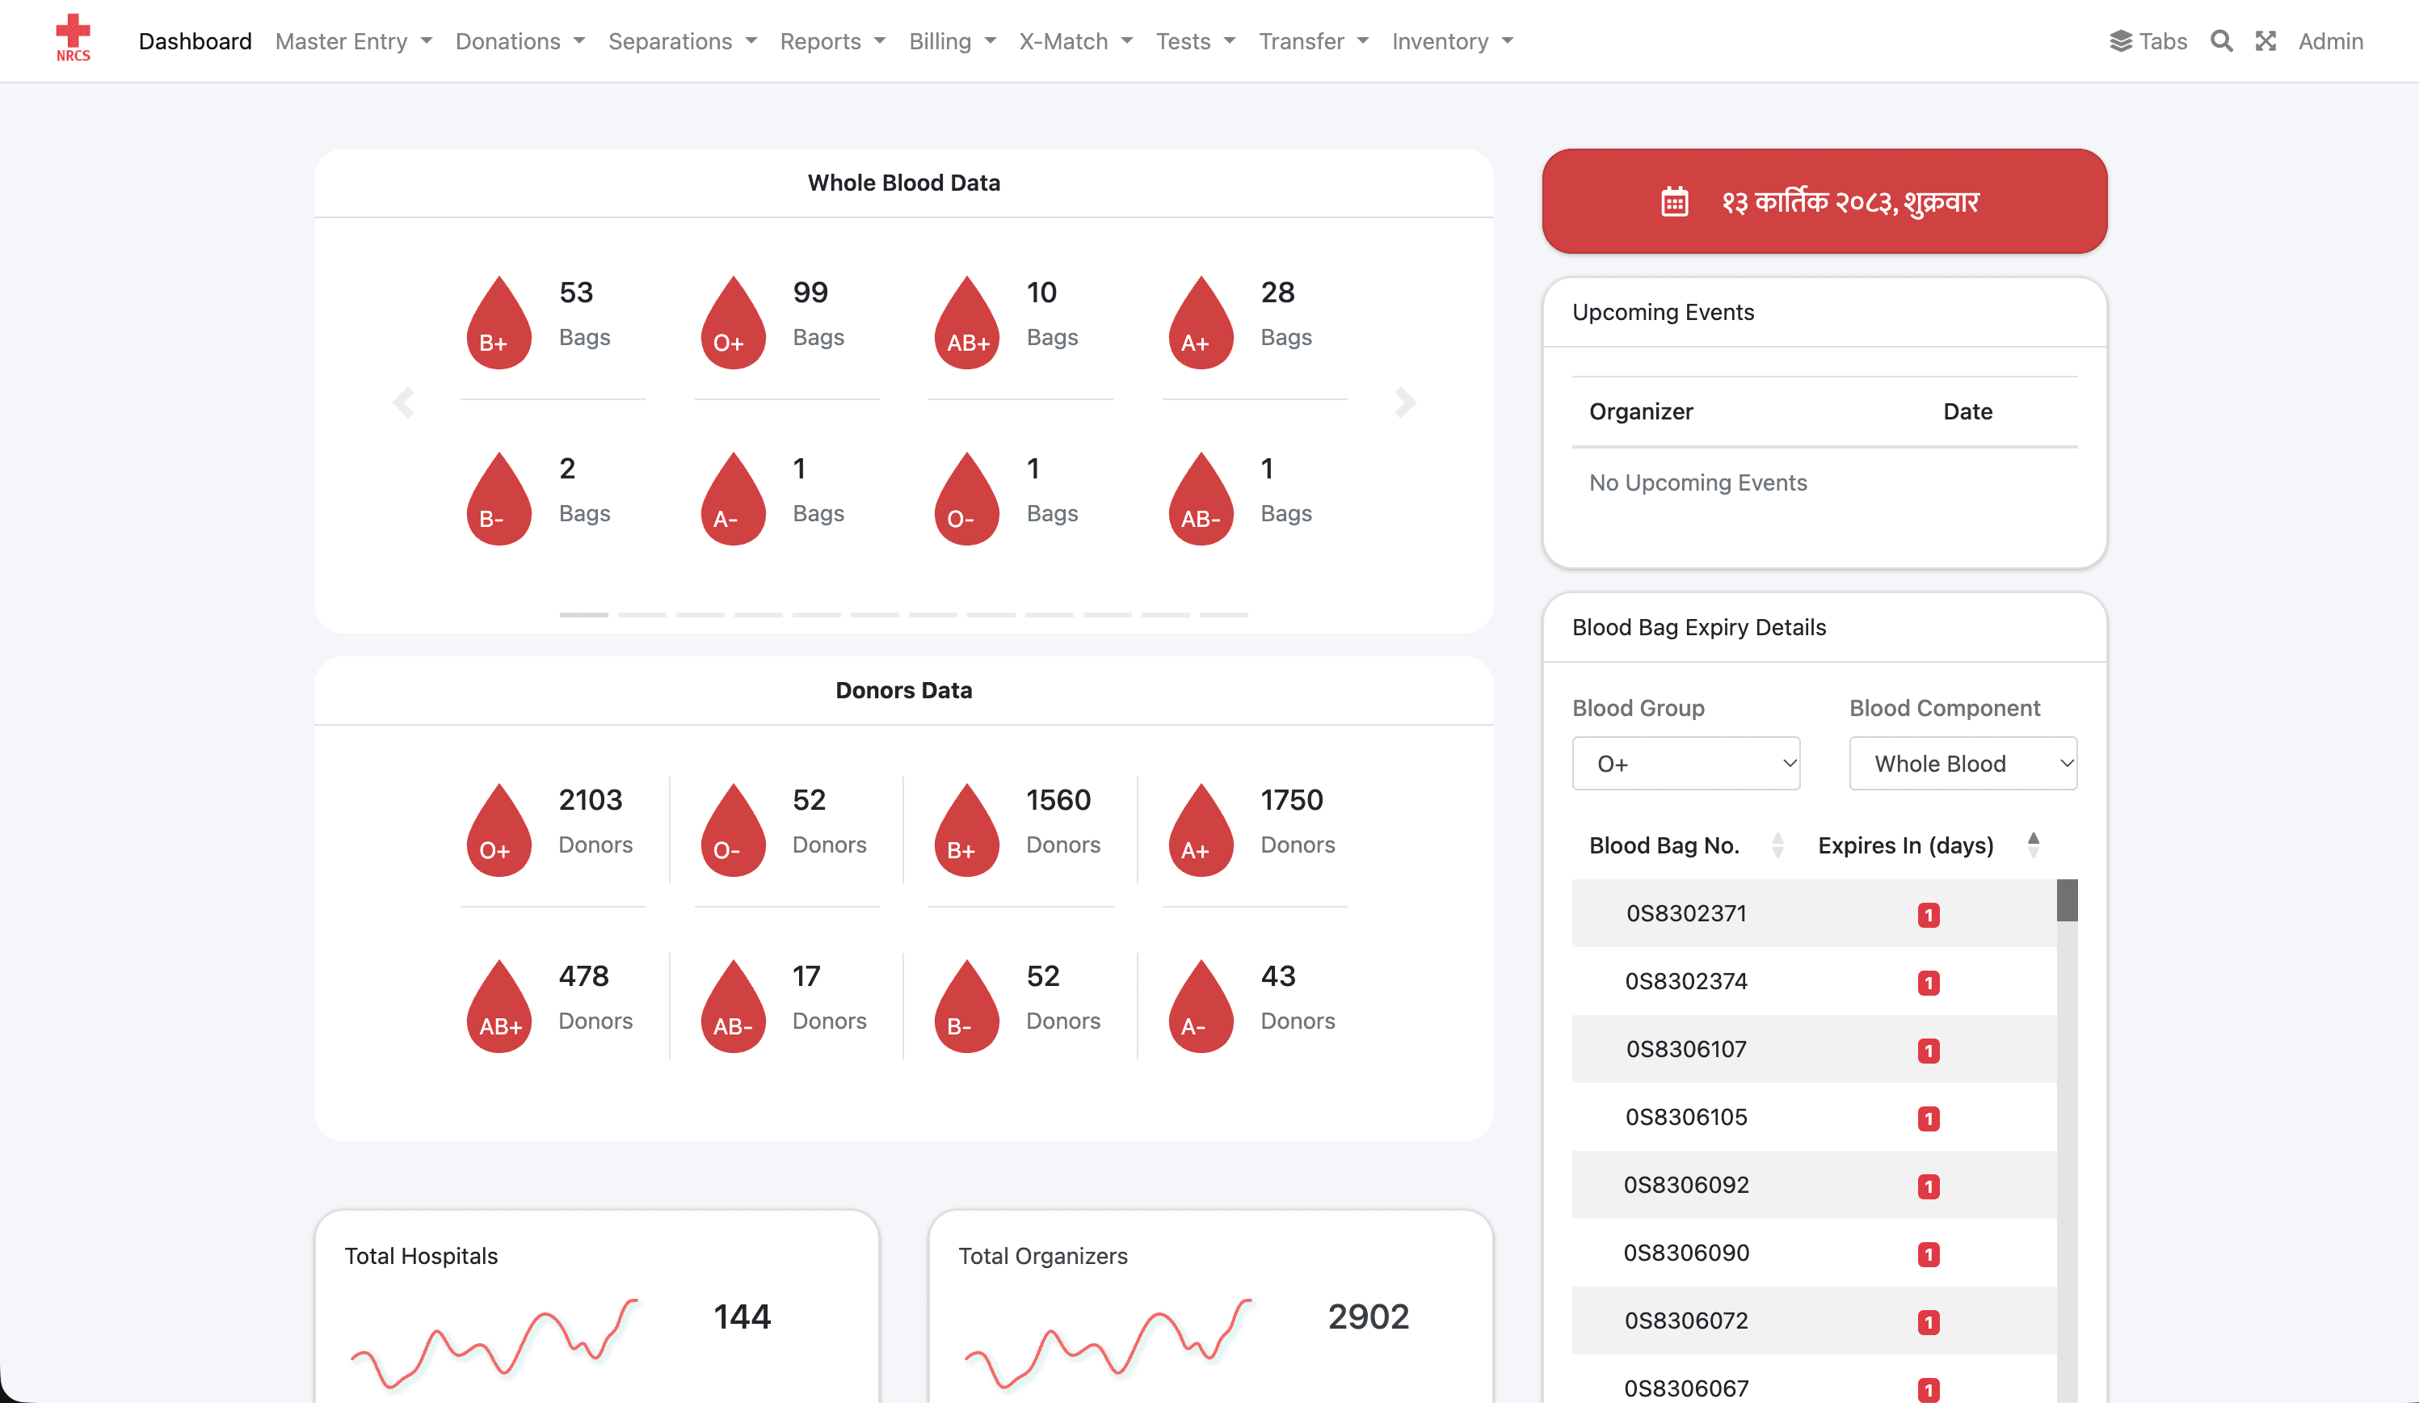Click the A- donors drop with 43 donors
2419x1403 pixels.
tap(1200, 1005)
